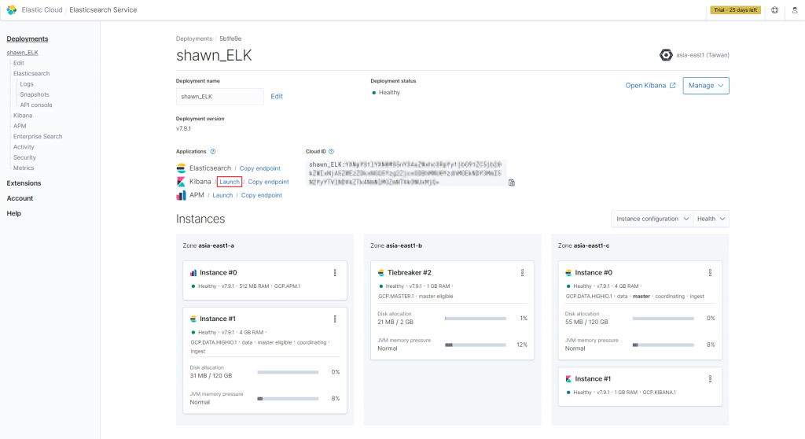Click the deployment name field shawn_ELK
805x439 pixels.
(x=220, y=97)
